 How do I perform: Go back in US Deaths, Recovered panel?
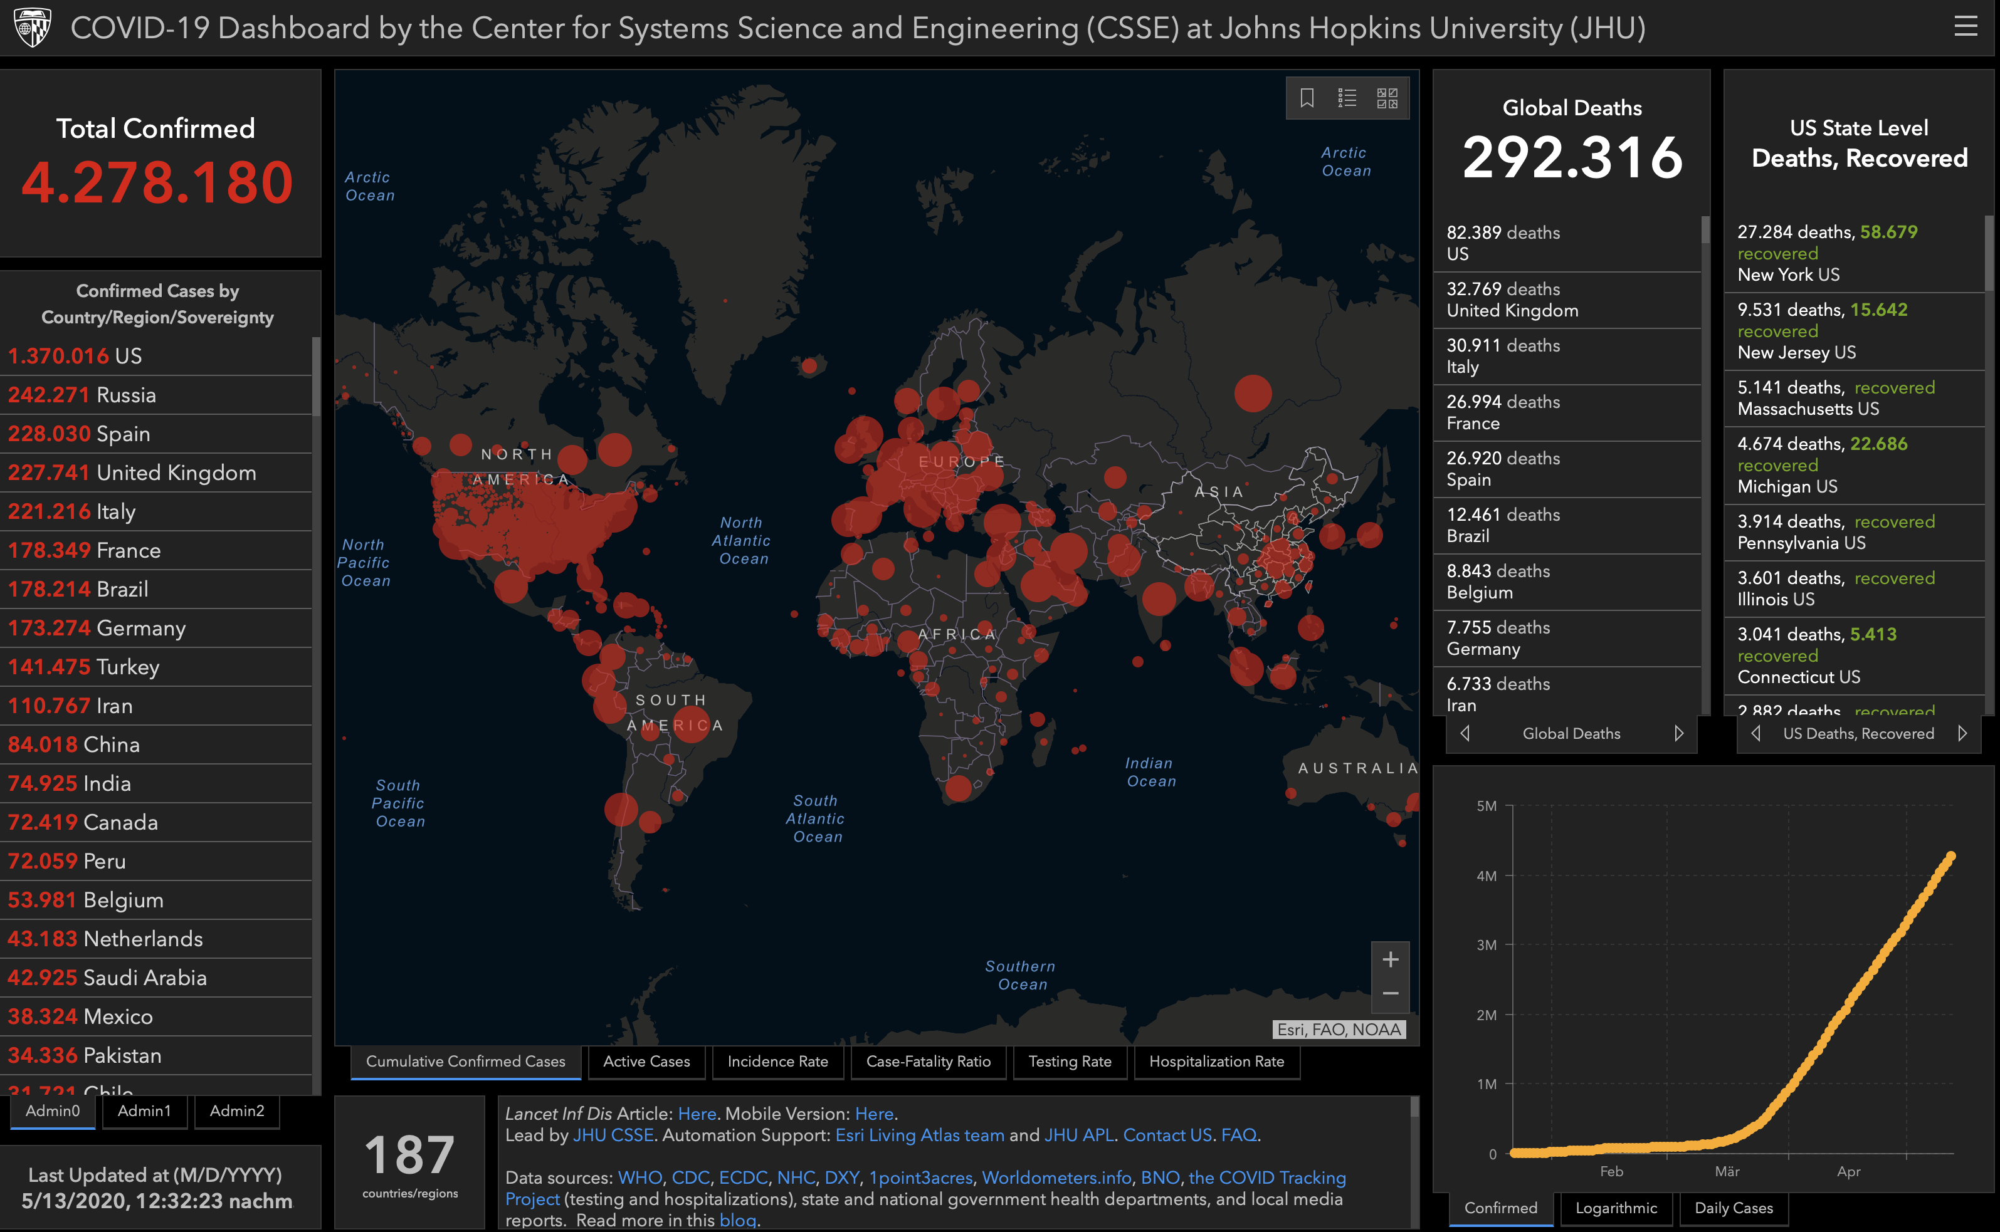(x=1755, y=733)
